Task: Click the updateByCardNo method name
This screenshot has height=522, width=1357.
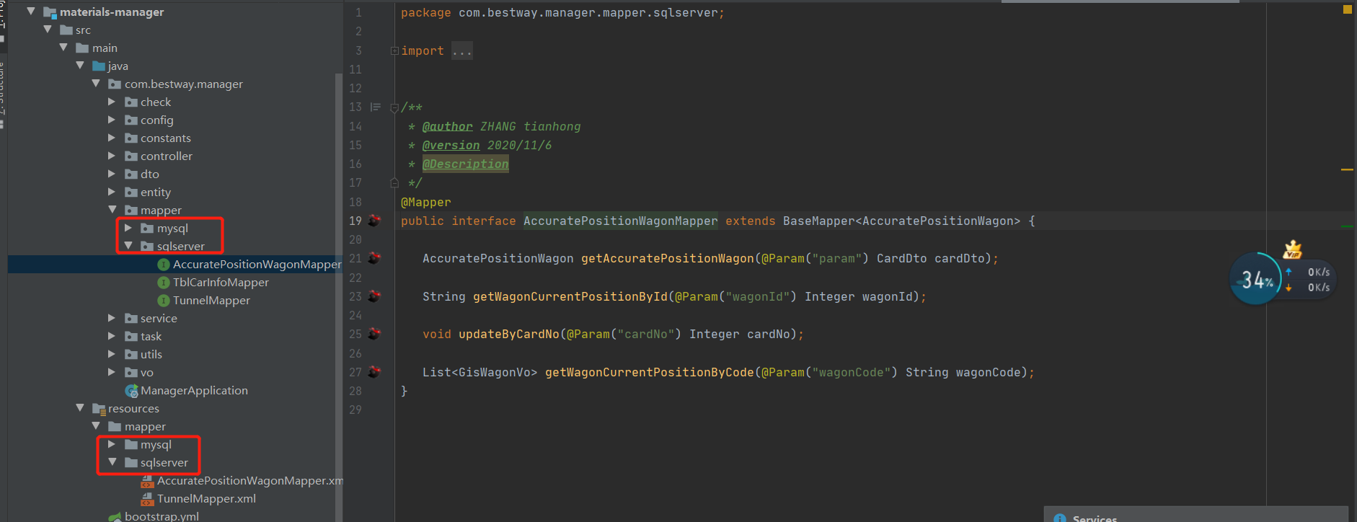Action: [x=509, y=334]
